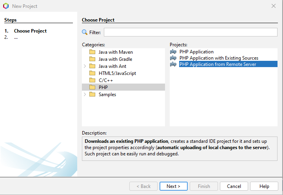The width and height of the screenshot is (283, 195).
Task: Click the PHP Application project icon
Action: tap(173, 52)
